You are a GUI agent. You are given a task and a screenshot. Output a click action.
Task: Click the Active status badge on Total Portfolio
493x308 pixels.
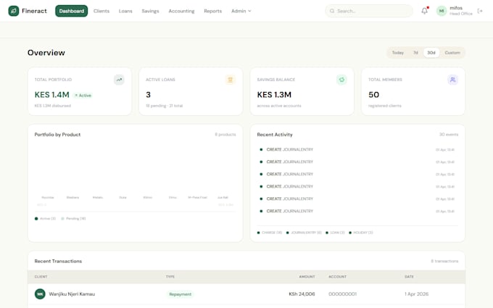(x=83, y=96)
